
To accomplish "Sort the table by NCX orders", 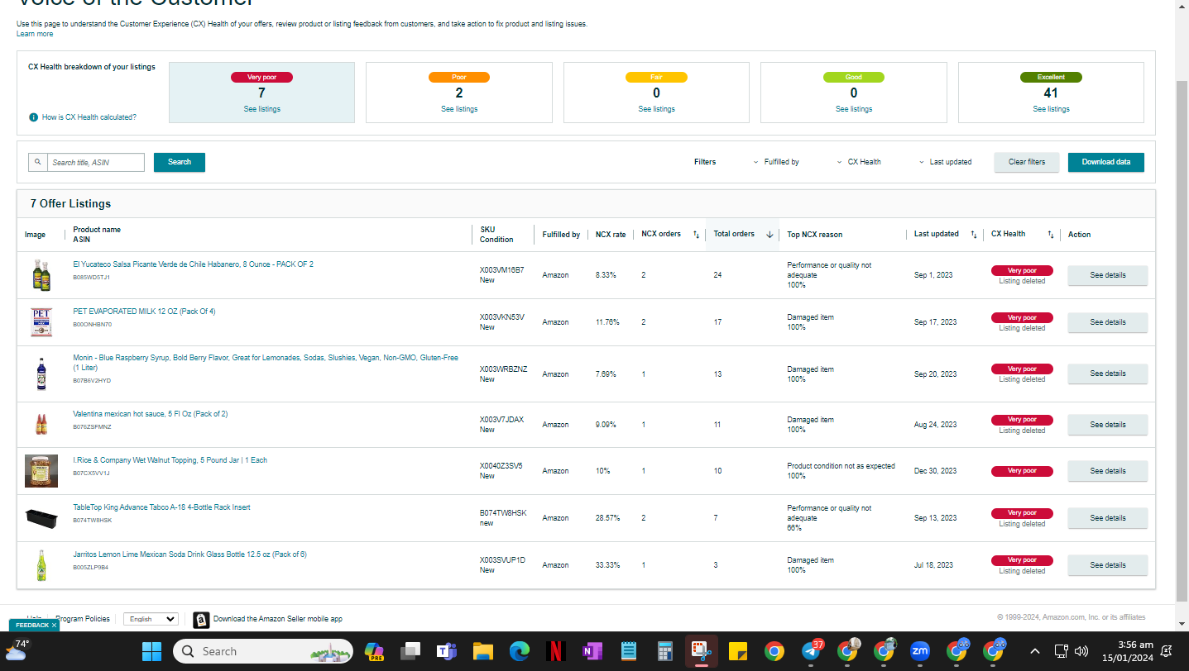I will point(696,235).
